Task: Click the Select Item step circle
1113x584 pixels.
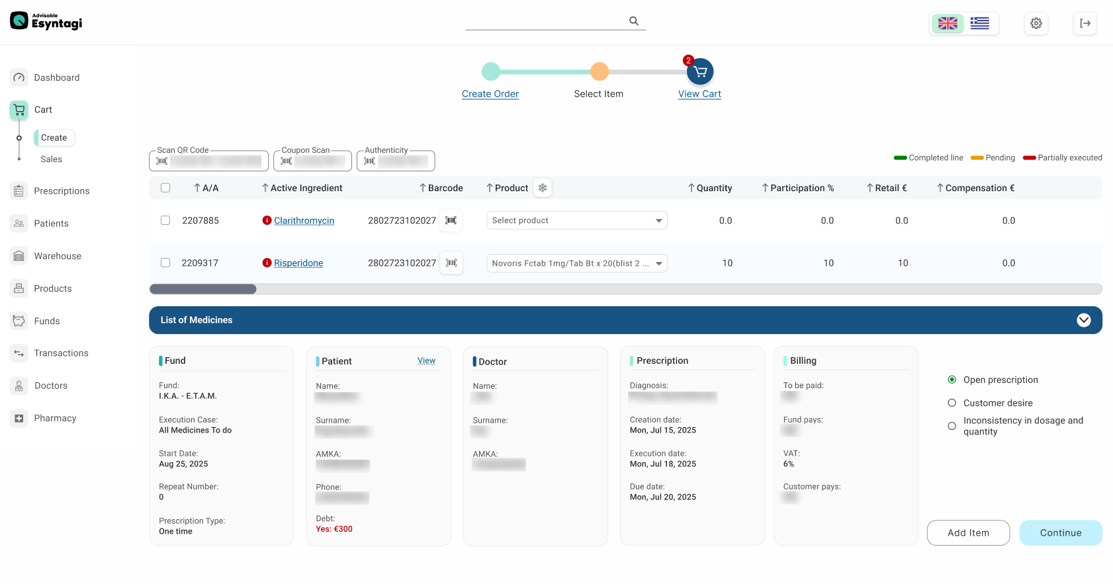Action: click(x=600, y=71)
